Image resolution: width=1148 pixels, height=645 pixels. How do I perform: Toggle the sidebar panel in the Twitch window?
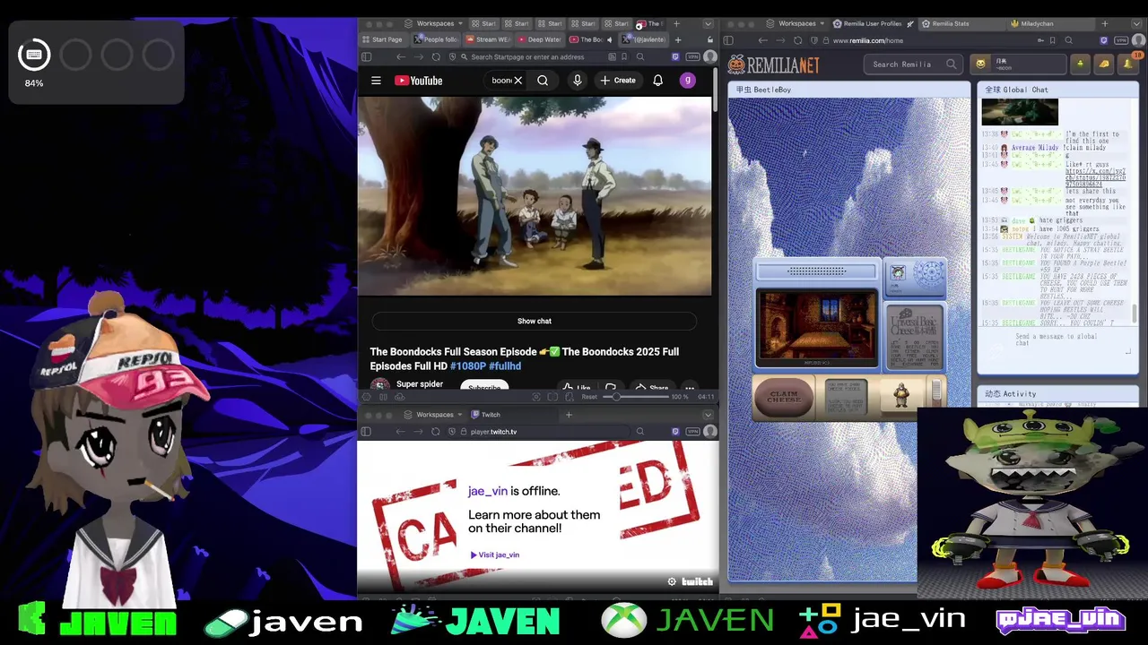[x=366, y=432]
